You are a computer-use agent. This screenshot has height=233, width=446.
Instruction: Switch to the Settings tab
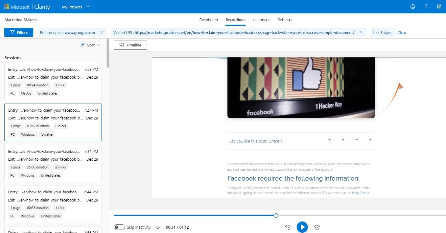coord(285,20)
